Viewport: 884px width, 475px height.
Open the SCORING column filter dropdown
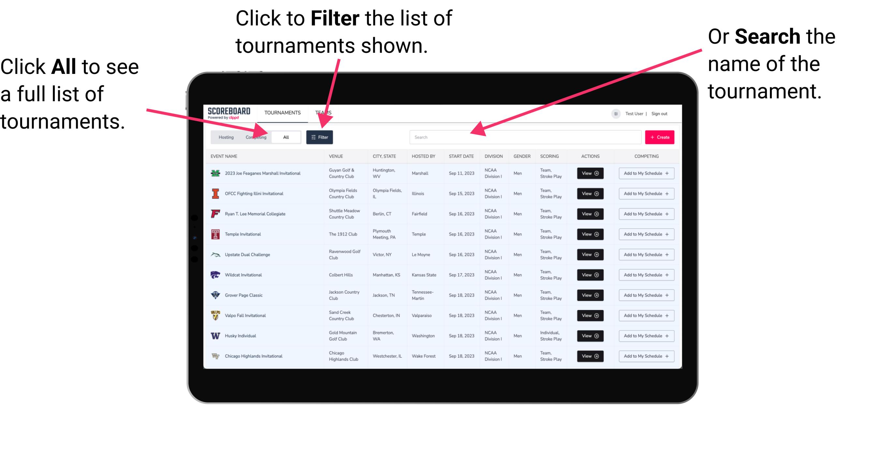[549, 156]
